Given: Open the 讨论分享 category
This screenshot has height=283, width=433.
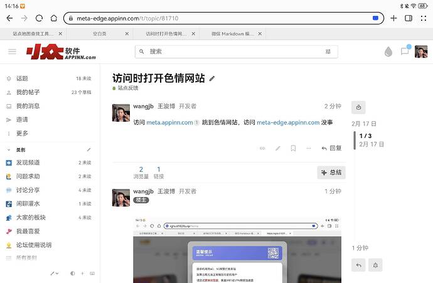Looking at the screenshot, I should coord(48,190).
